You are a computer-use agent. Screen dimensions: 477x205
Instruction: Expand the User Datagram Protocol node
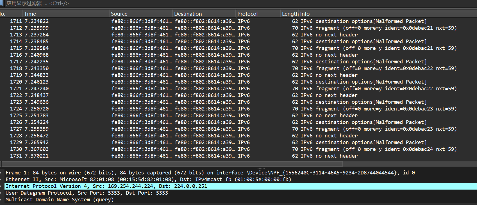coord(2,193)
